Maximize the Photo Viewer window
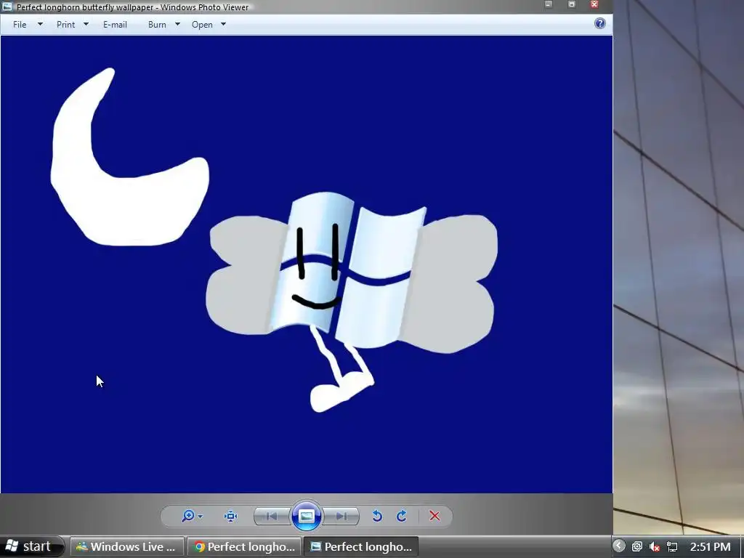This screenshot has width=744, height=558. [x=572, y=5]
